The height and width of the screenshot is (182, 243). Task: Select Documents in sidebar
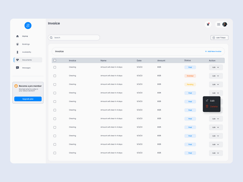coord(28,60)
